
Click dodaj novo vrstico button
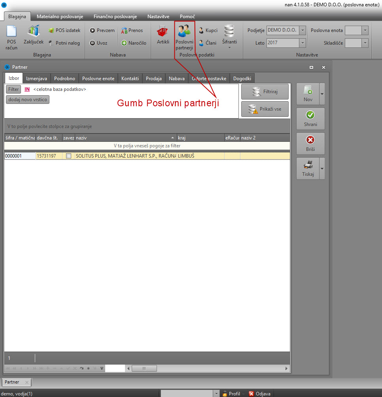click(28, 100)
